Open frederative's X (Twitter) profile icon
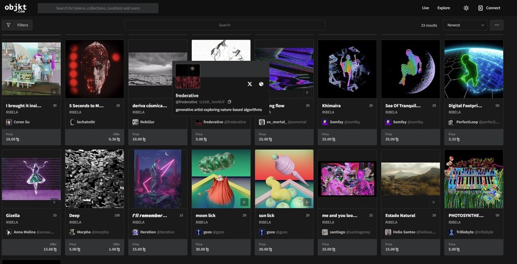 coord(250,84)
